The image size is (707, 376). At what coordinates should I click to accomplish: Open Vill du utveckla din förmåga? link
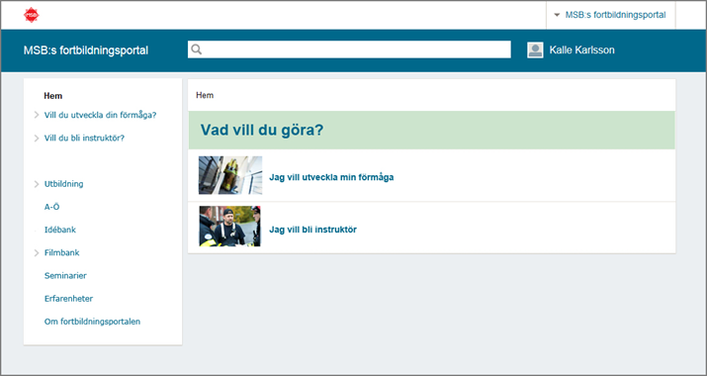100,115
